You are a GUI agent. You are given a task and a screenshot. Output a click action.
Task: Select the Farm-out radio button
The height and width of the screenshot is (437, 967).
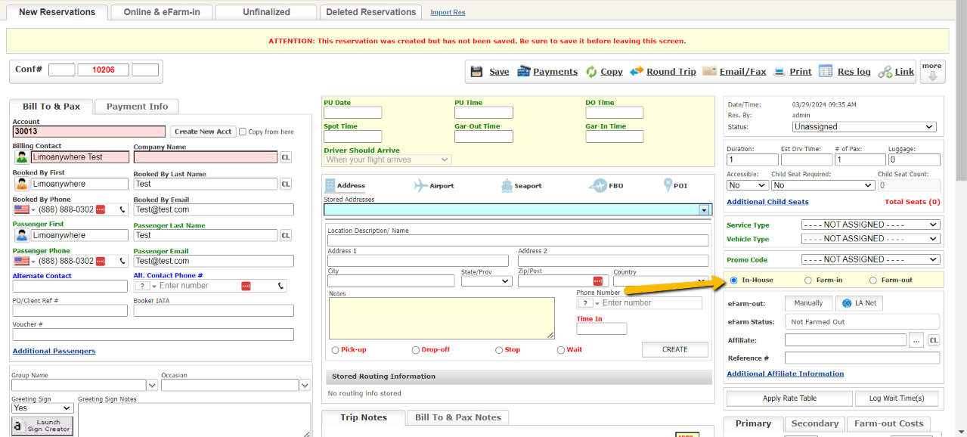coord(873,280)
